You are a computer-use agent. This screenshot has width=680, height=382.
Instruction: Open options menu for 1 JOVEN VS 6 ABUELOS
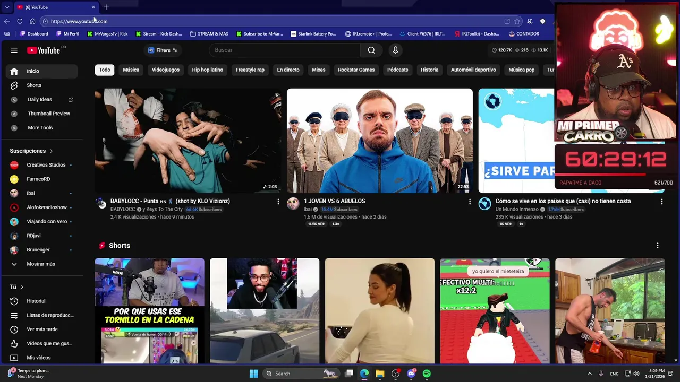[470, 202]
